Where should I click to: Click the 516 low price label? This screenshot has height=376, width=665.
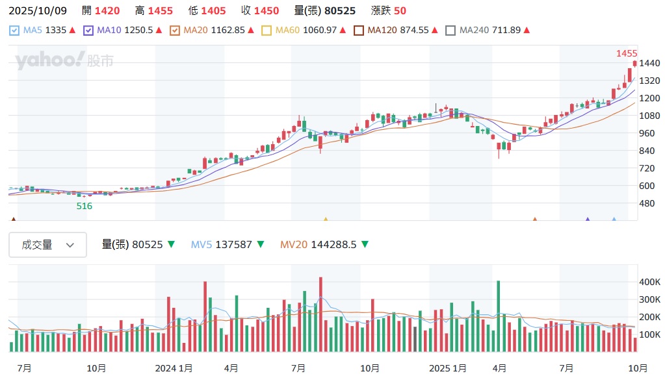click(85, 206)
